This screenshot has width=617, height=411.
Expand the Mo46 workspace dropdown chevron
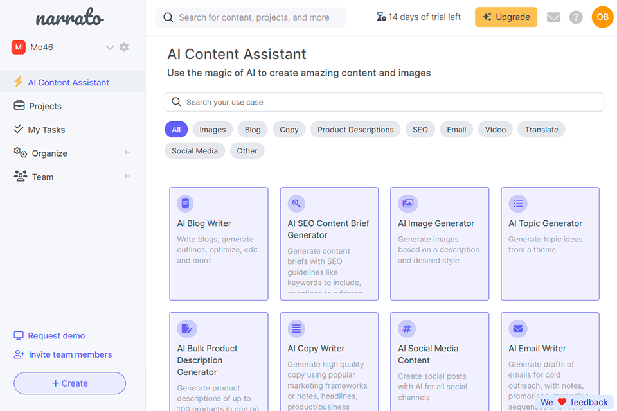pyautogui.click(x=109, y=48)
